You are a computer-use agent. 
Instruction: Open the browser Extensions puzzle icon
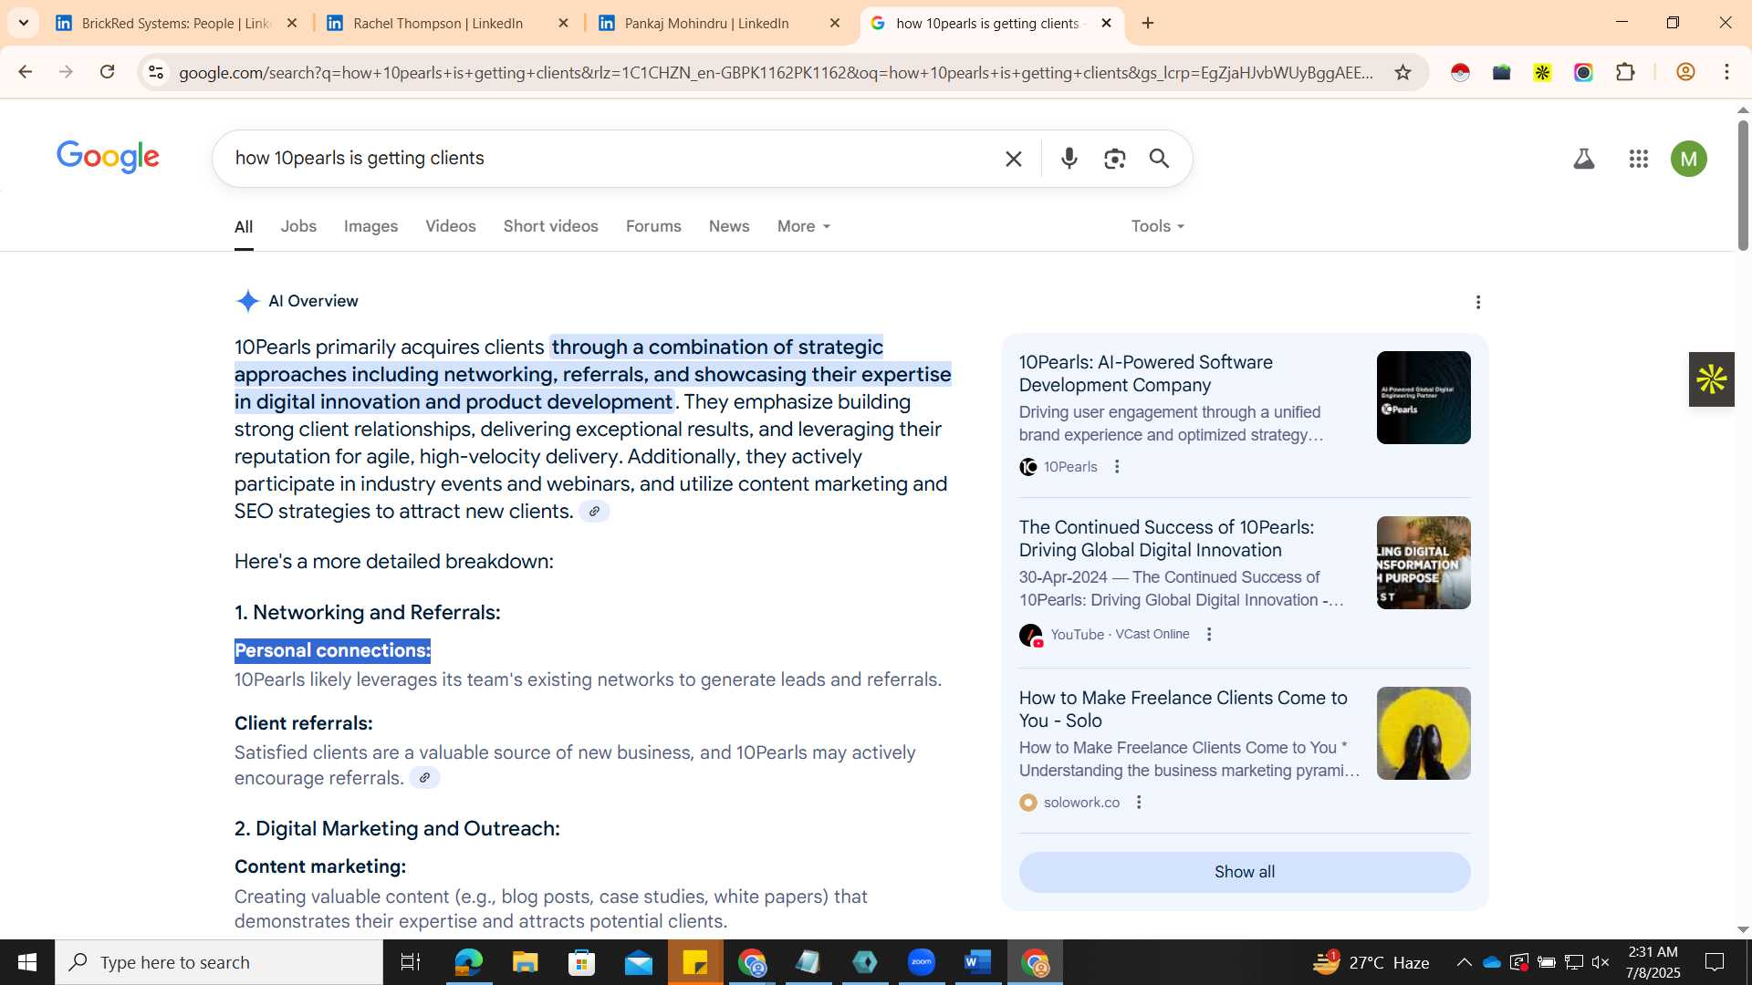(x=1625, y=72)
